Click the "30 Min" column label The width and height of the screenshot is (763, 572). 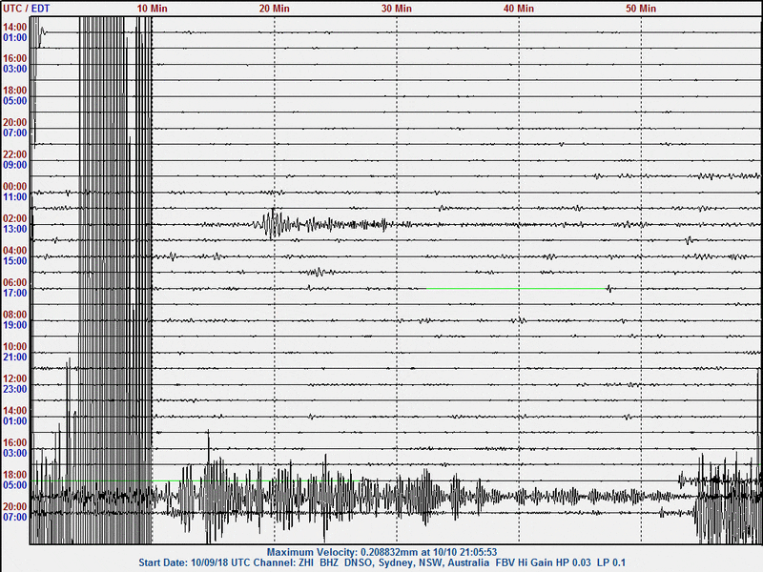pyautogui.click(x=396, y=9)
